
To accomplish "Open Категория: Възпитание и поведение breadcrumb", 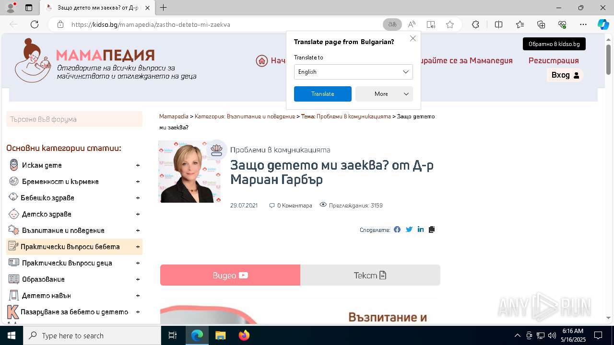I will coord(245,116).
